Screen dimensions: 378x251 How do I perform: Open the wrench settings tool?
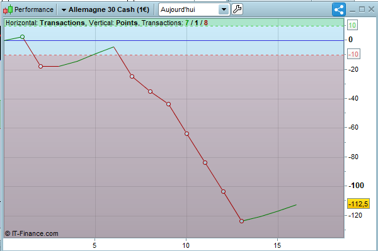(238, 9)
